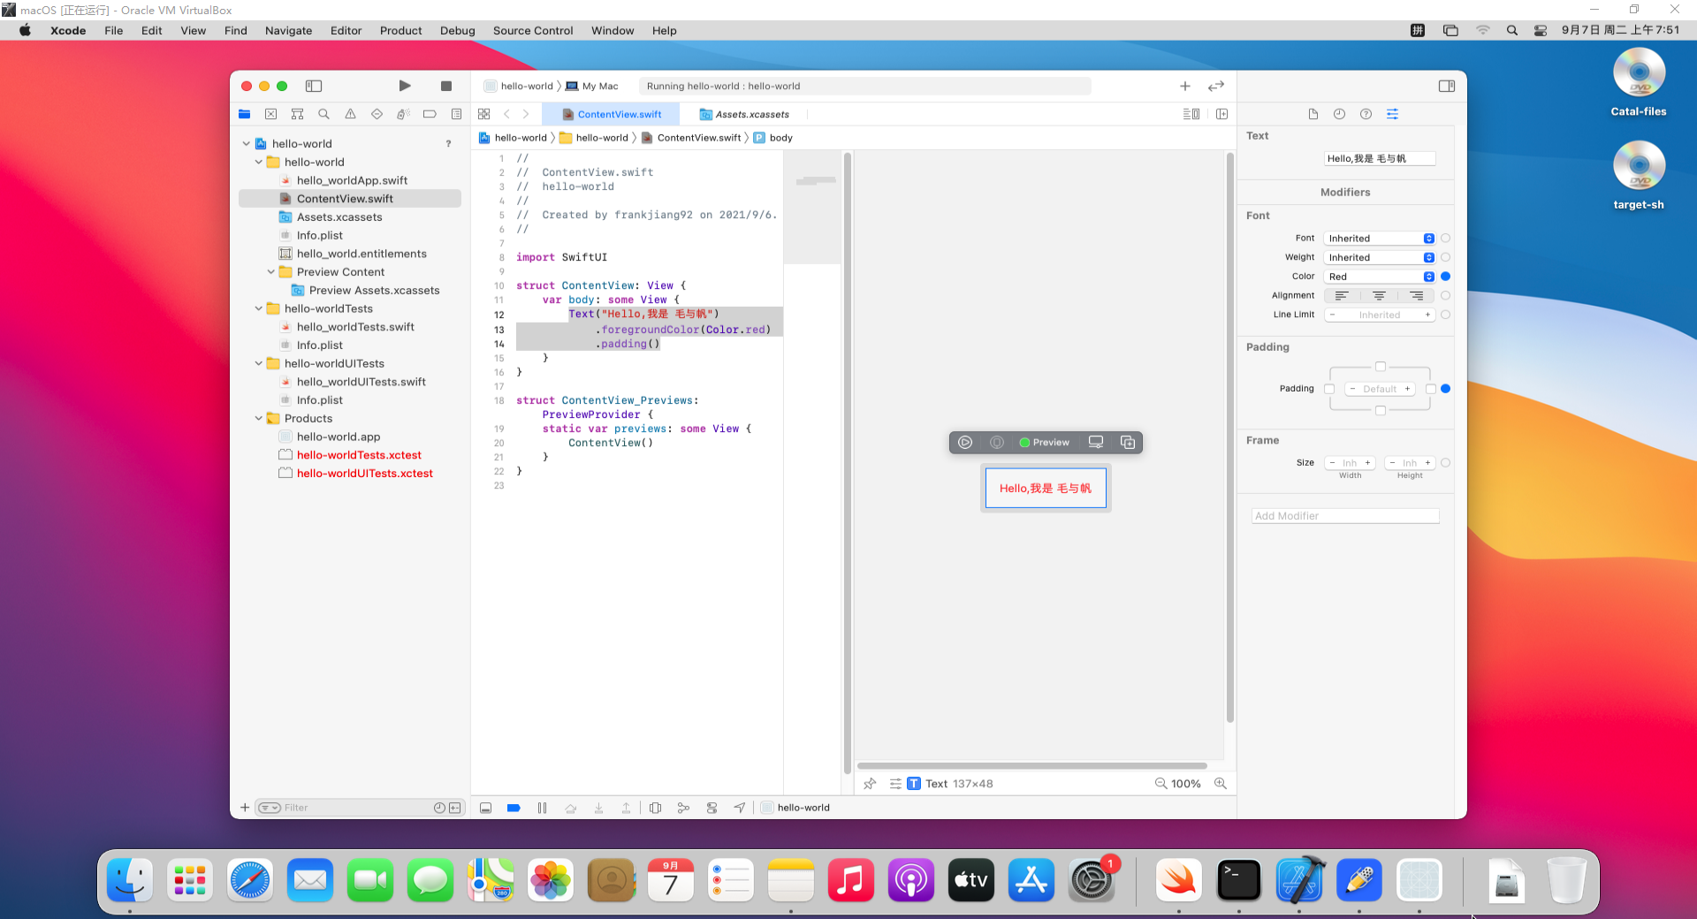Hide the navigator sidebar panel
Screen dimensions: 1697x919
coord(314,86)
